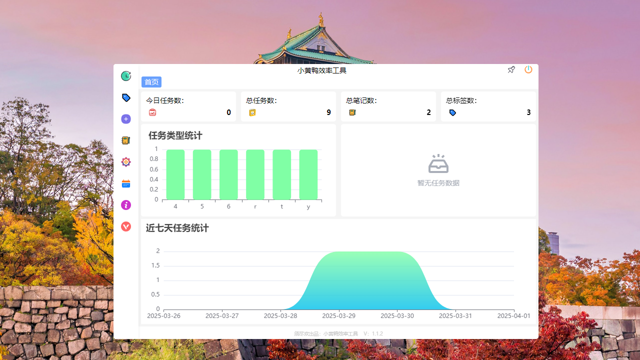Viewport: 640px width, 360px height.
Task: Click the purple plus icon to add item
Action: tap(125, 119)
